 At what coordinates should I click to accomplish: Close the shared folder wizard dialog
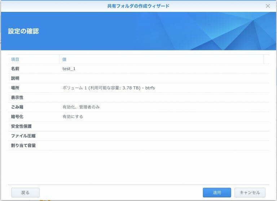click(268, 6)
